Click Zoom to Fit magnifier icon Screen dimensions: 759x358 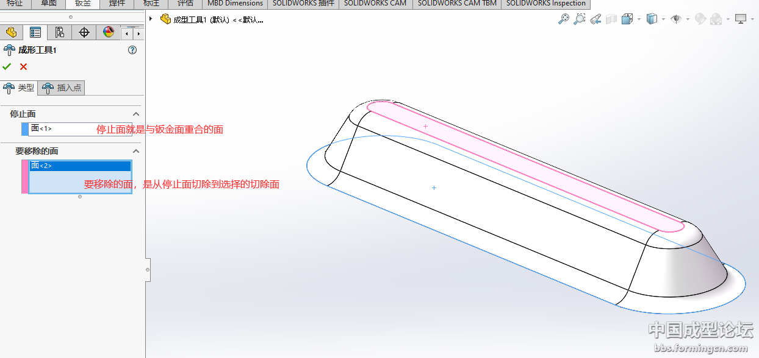[x=563, y=19]
